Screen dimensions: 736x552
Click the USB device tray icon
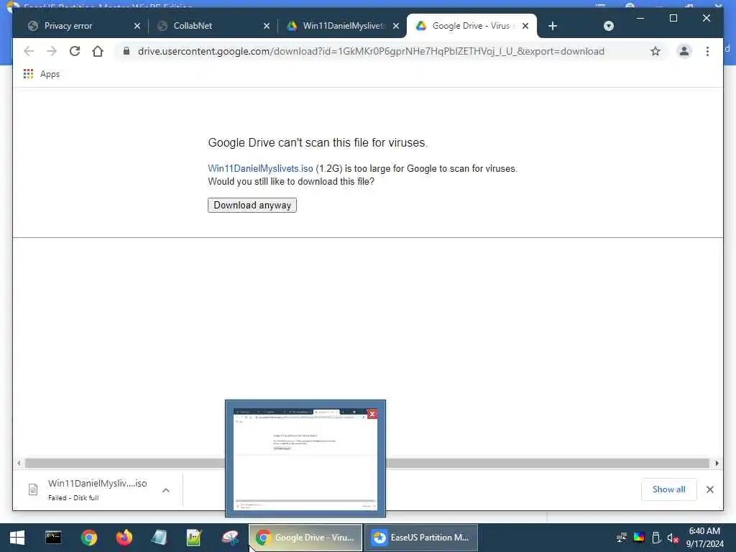656,538
